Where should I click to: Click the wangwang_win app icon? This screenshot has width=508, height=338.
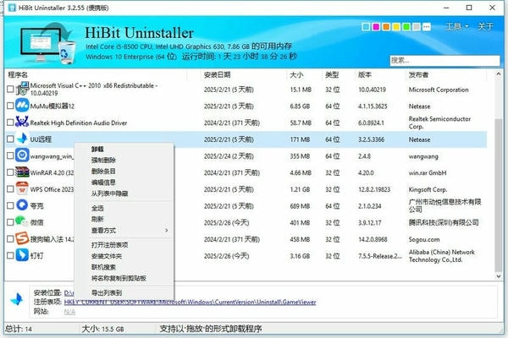tap(22, 155)
